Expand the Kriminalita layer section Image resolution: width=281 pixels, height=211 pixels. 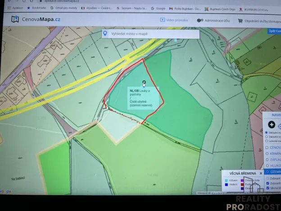[267, 154]
